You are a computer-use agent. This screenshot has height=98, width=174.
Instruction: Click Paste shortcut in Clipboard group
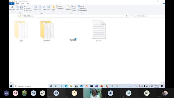click(x=28, y=10)
